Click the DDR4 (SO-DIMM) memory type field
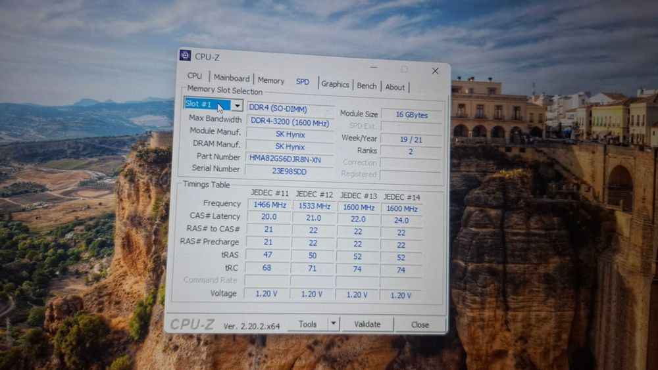658x370 pixels. [290, 108]
